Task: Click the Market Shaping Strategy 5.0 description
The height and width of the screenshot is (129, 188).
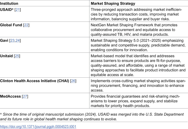Action: 138,45
